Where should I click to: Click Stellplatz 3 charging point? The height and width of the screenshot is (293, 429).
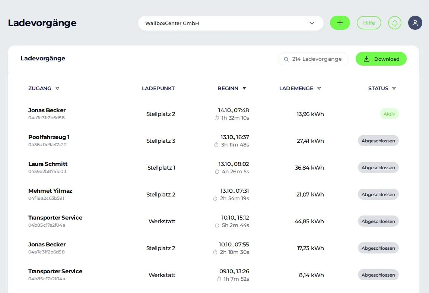point(161,141)
